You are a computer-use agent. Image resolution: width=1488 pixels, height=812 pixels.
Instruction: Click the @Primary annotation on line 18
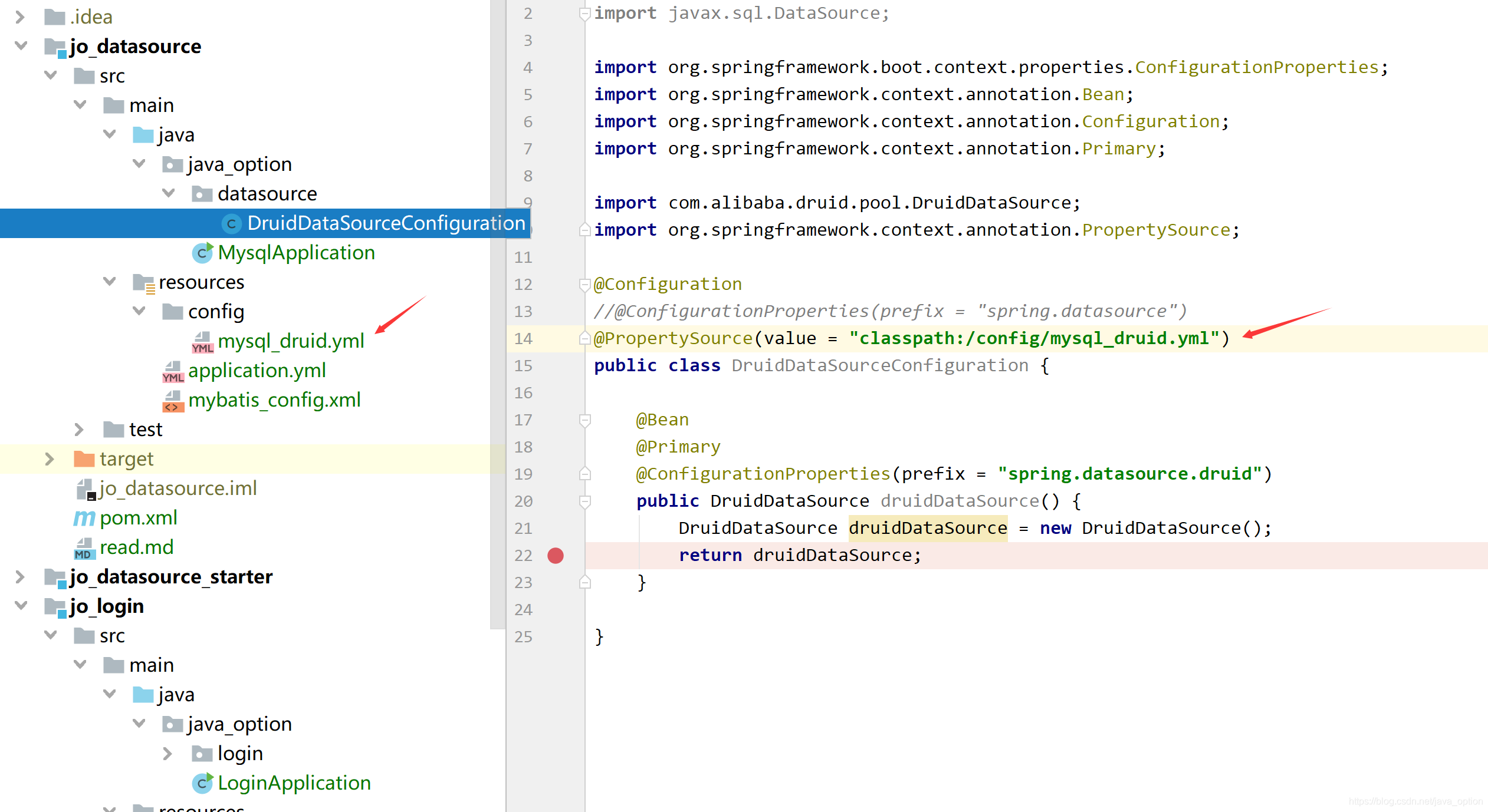coord(678,447)
